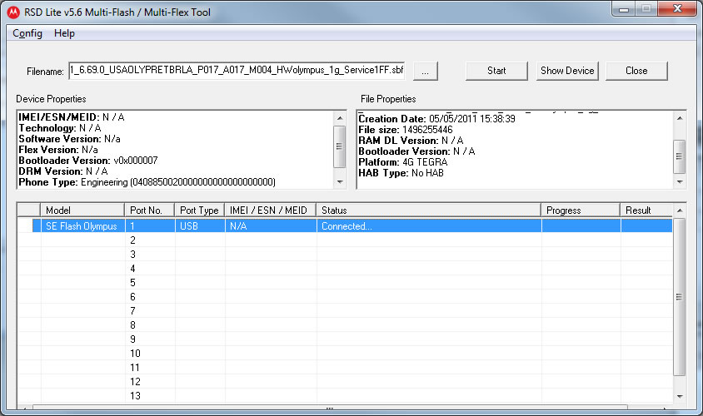This screenshot has height=416, width=703.
Task: Click Bootloader Version line in File Properties
Action: pyautogui.click(x=416, y=151)
